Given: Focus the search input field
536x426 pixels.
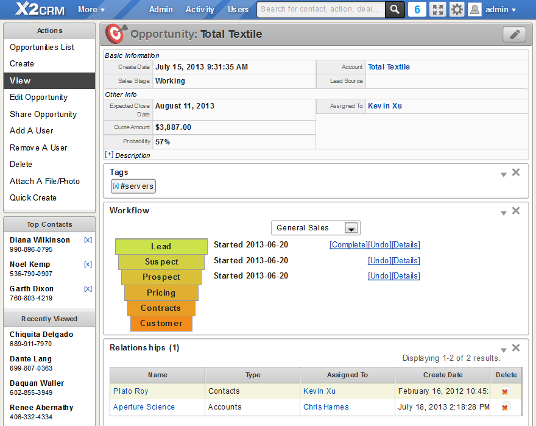Looking at the screenshot, I should [321, 9].
